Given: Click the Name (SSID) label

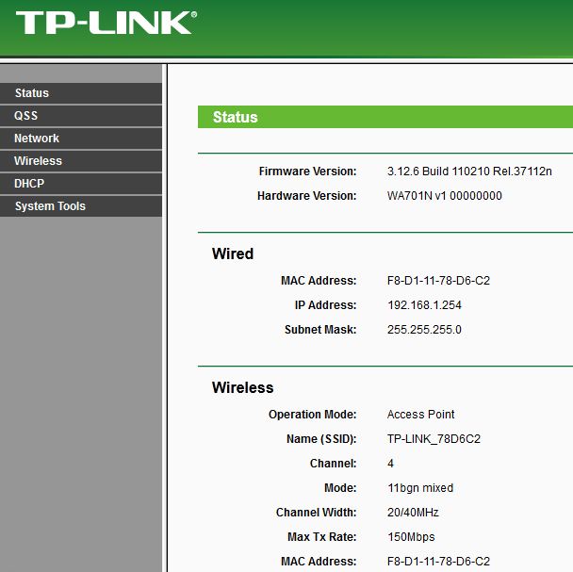Looking at the screenshot, I should pos(321,439).
